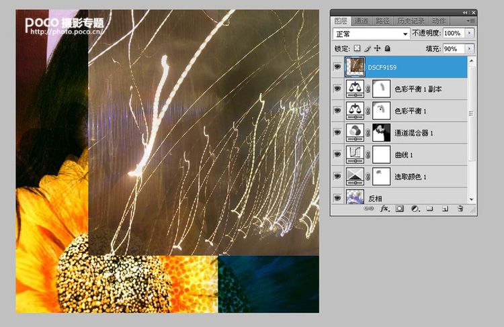Select layer name 曲线 1
Image resolution: width=504 pixels, height=327 pixels.
click(x=404, y=155)
